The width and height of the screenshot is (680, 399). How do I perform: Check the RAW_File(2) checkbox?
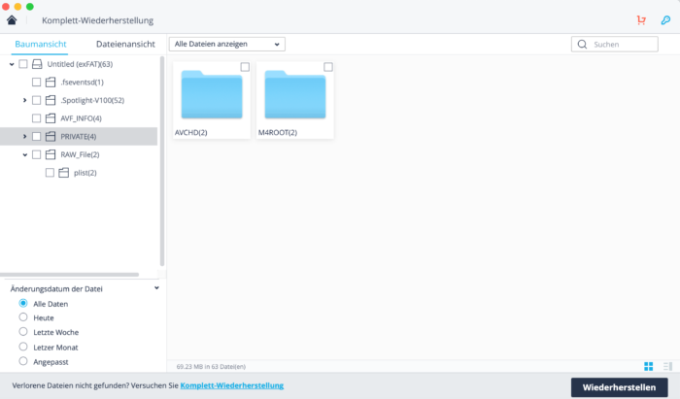pyautogui.click(x=37, y=154)
